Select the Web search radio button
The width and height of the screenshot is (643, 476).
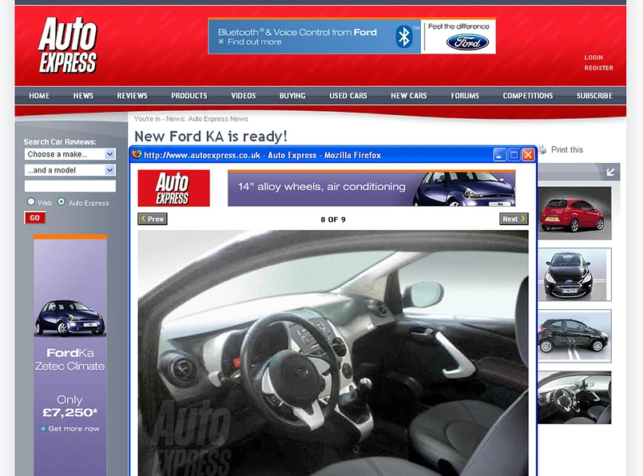click(x=31, y=202)
